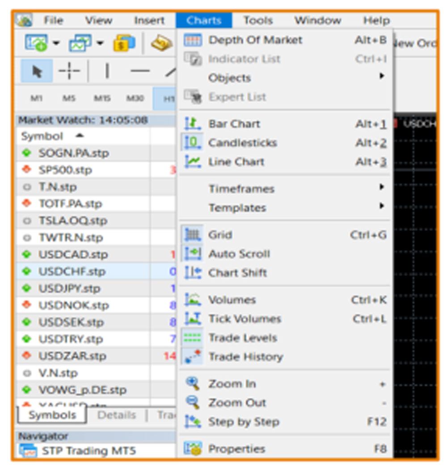The height and width of the screenshot is (467, 447).
Task: Run Step by Step command
Action: [x=285, y=422]
